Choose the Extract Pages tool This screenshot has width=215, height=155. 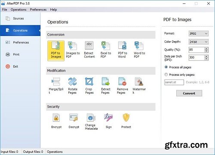point(106,86)
